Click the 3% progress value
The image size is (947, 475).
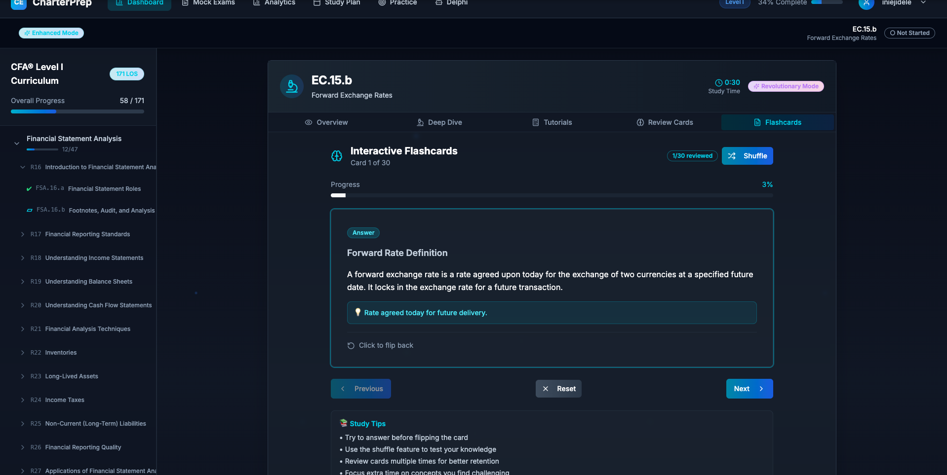[767, 184]
